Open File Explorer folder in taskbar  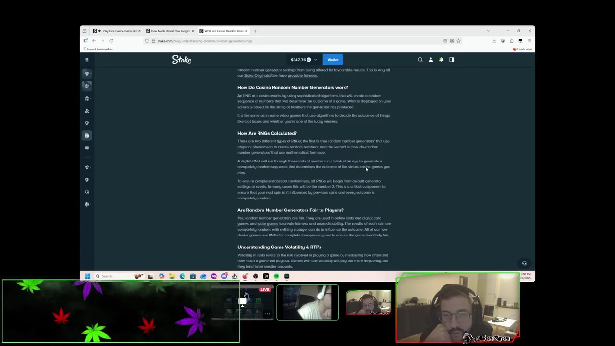pos(172,276)
